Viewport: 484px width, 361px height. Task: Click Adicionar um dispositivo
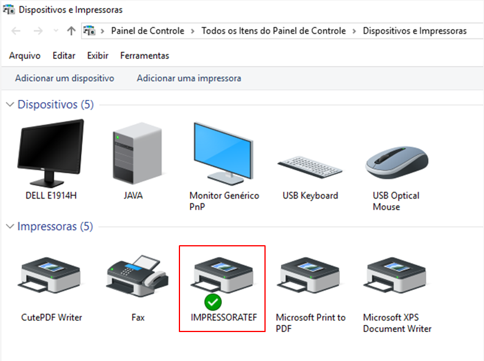64,78
